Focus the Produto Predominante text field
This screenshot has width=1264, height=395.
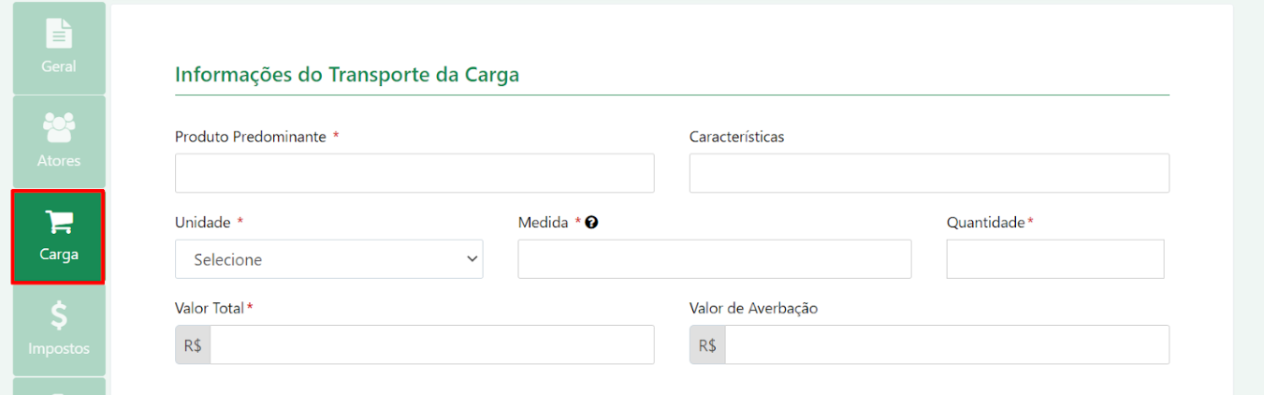click(414, 173)
